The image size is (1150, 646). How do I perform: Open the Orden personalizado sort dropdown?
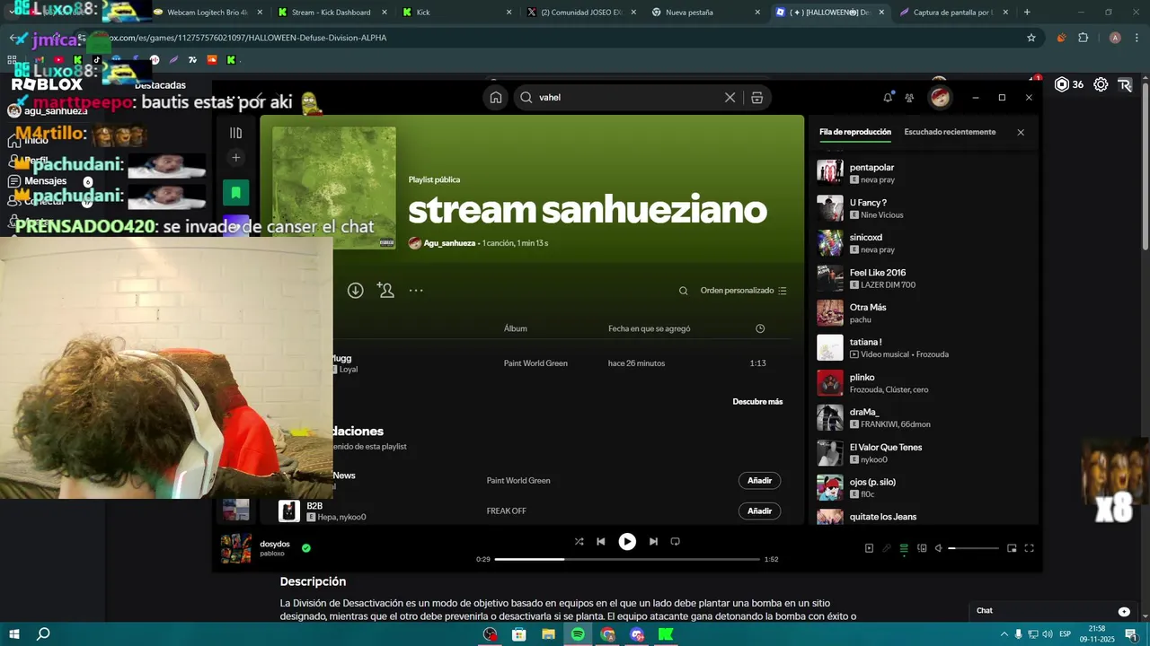tap(744, 291)
